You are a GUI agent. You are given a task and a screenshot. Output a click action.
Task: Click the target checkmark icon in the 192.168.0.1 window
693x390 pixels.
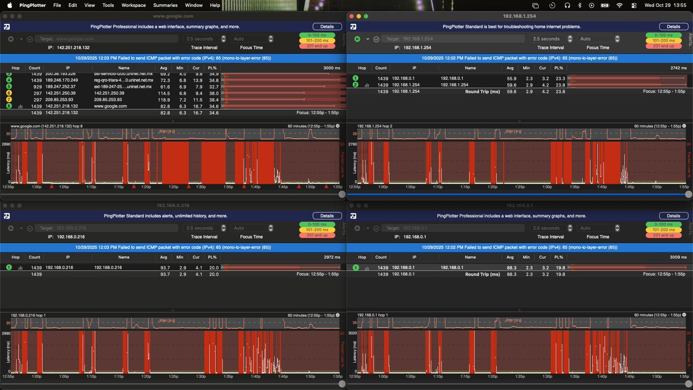pos(377,228)
